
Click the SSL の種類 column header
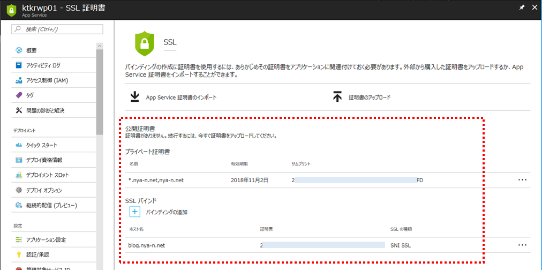tap(401, 229)
